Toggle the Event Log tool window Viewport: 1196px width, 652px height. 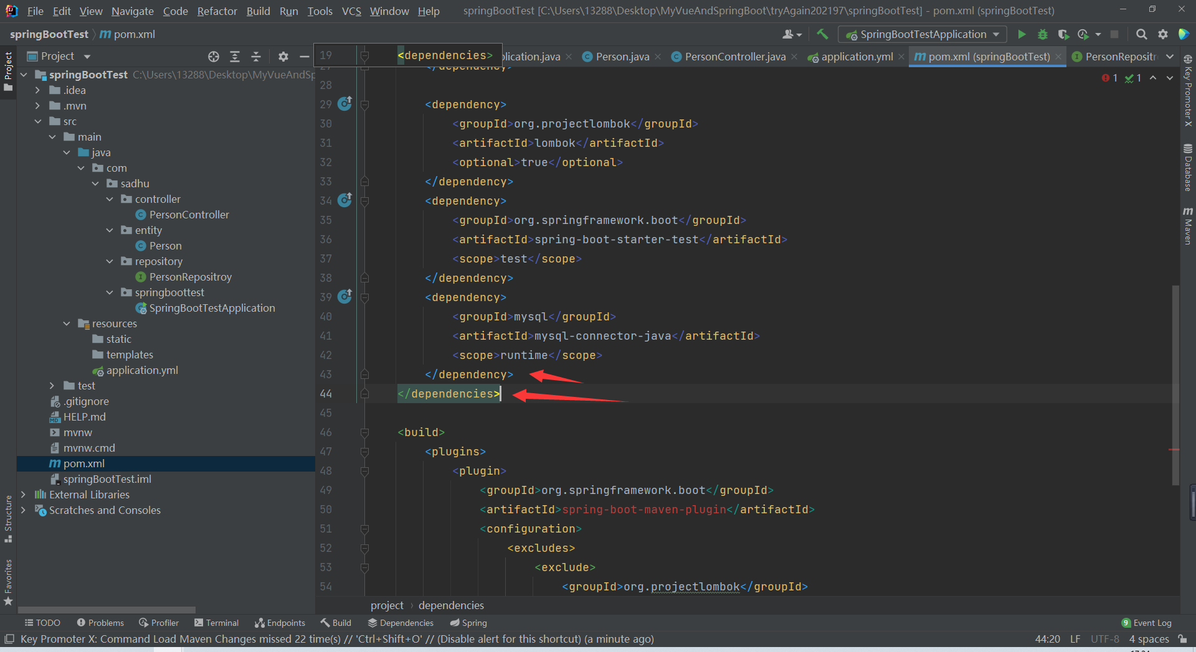click(x=1147, y=622)
